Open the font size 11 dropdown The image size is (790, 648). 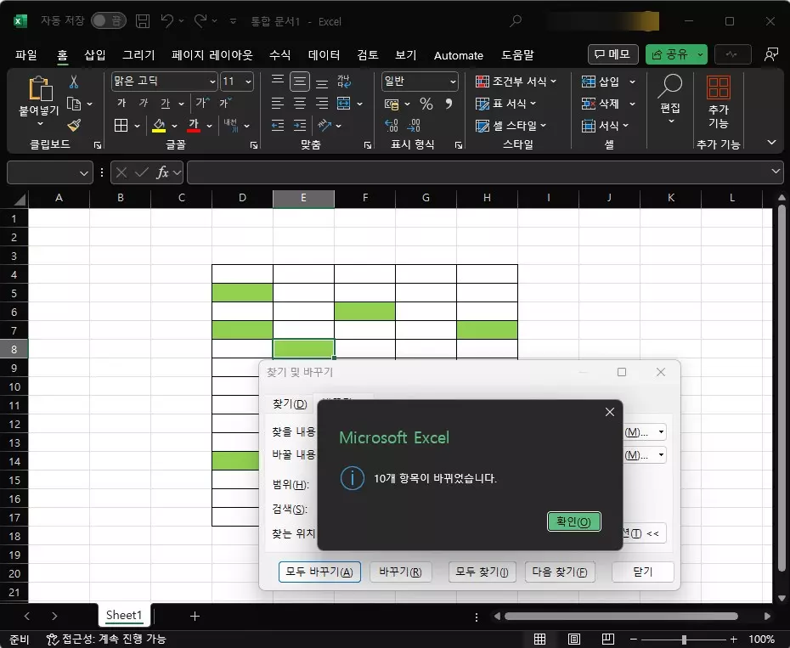[x=247, y=81]
